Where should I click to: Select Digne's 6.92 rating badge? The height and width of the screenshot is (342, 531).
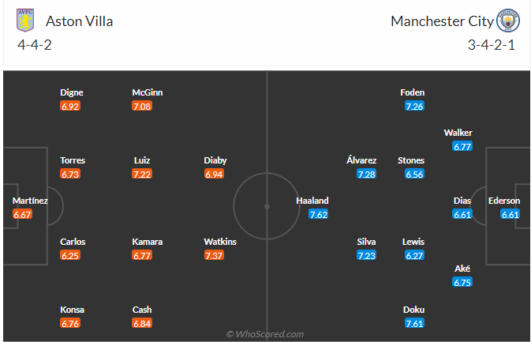pos(71,106)
